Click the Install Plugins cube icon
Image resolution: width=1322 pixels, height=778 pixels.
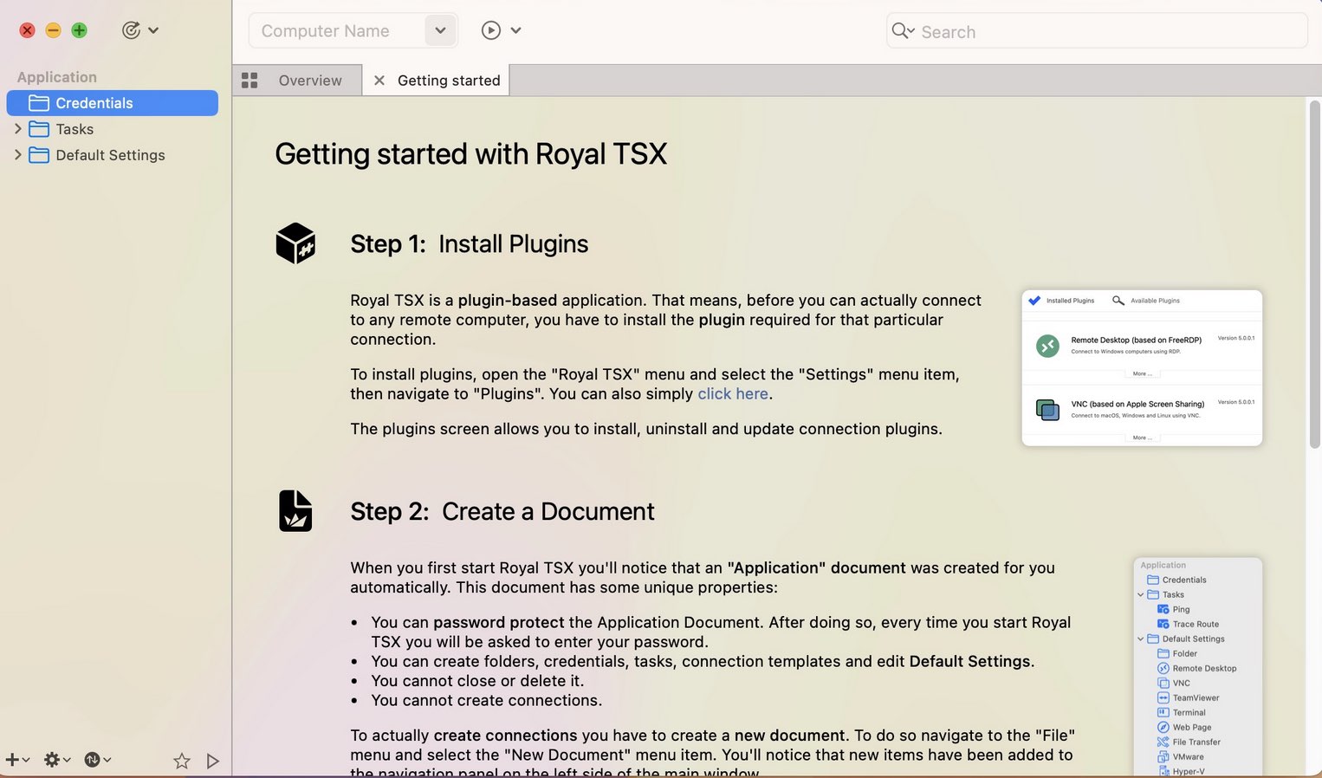[295, 243]
